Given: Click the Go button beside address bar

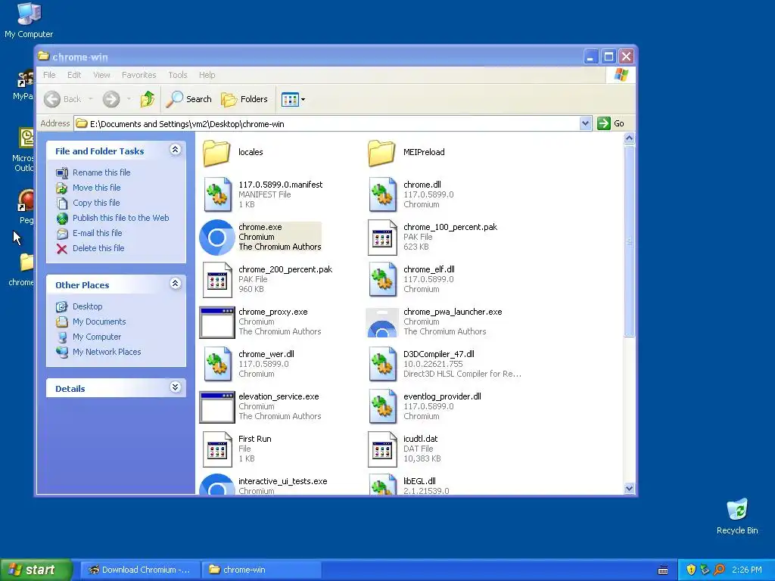Looking at the screenshot, I should 611,123.
